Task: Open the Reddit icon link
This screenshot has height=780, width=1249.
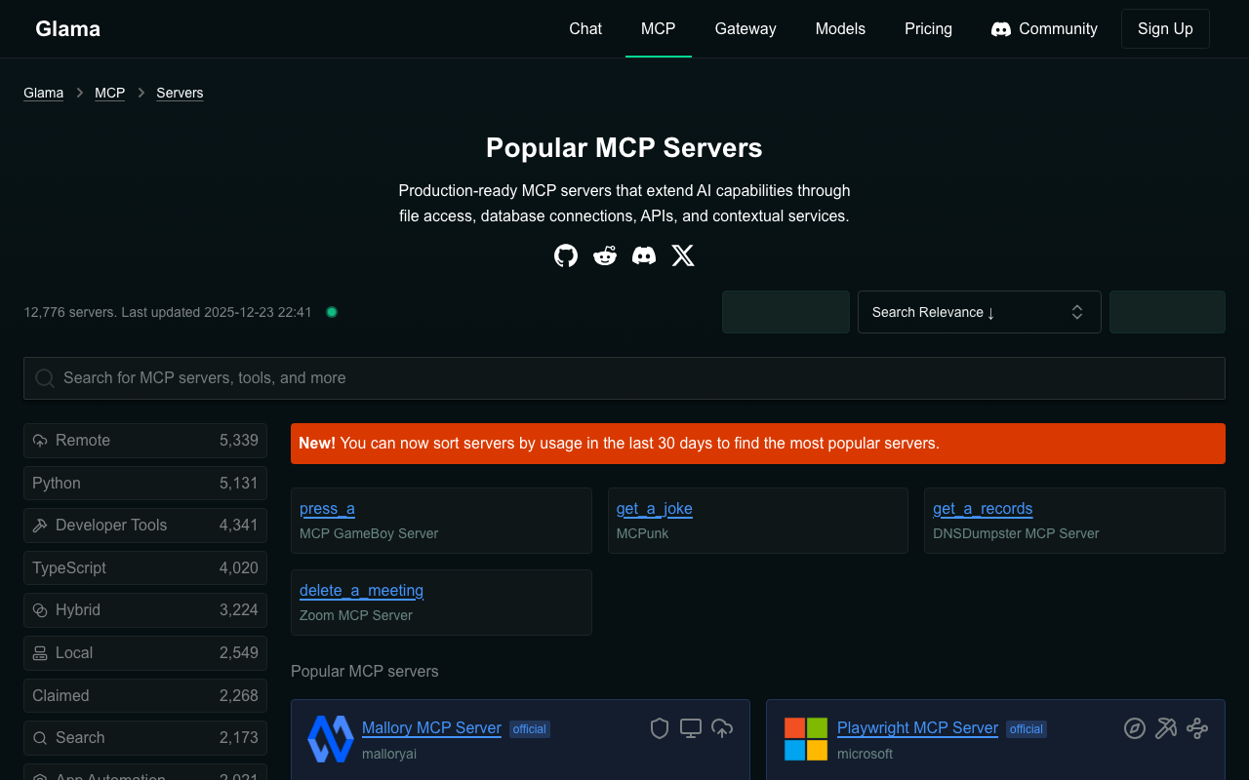Action: click(x=605, y=255)
